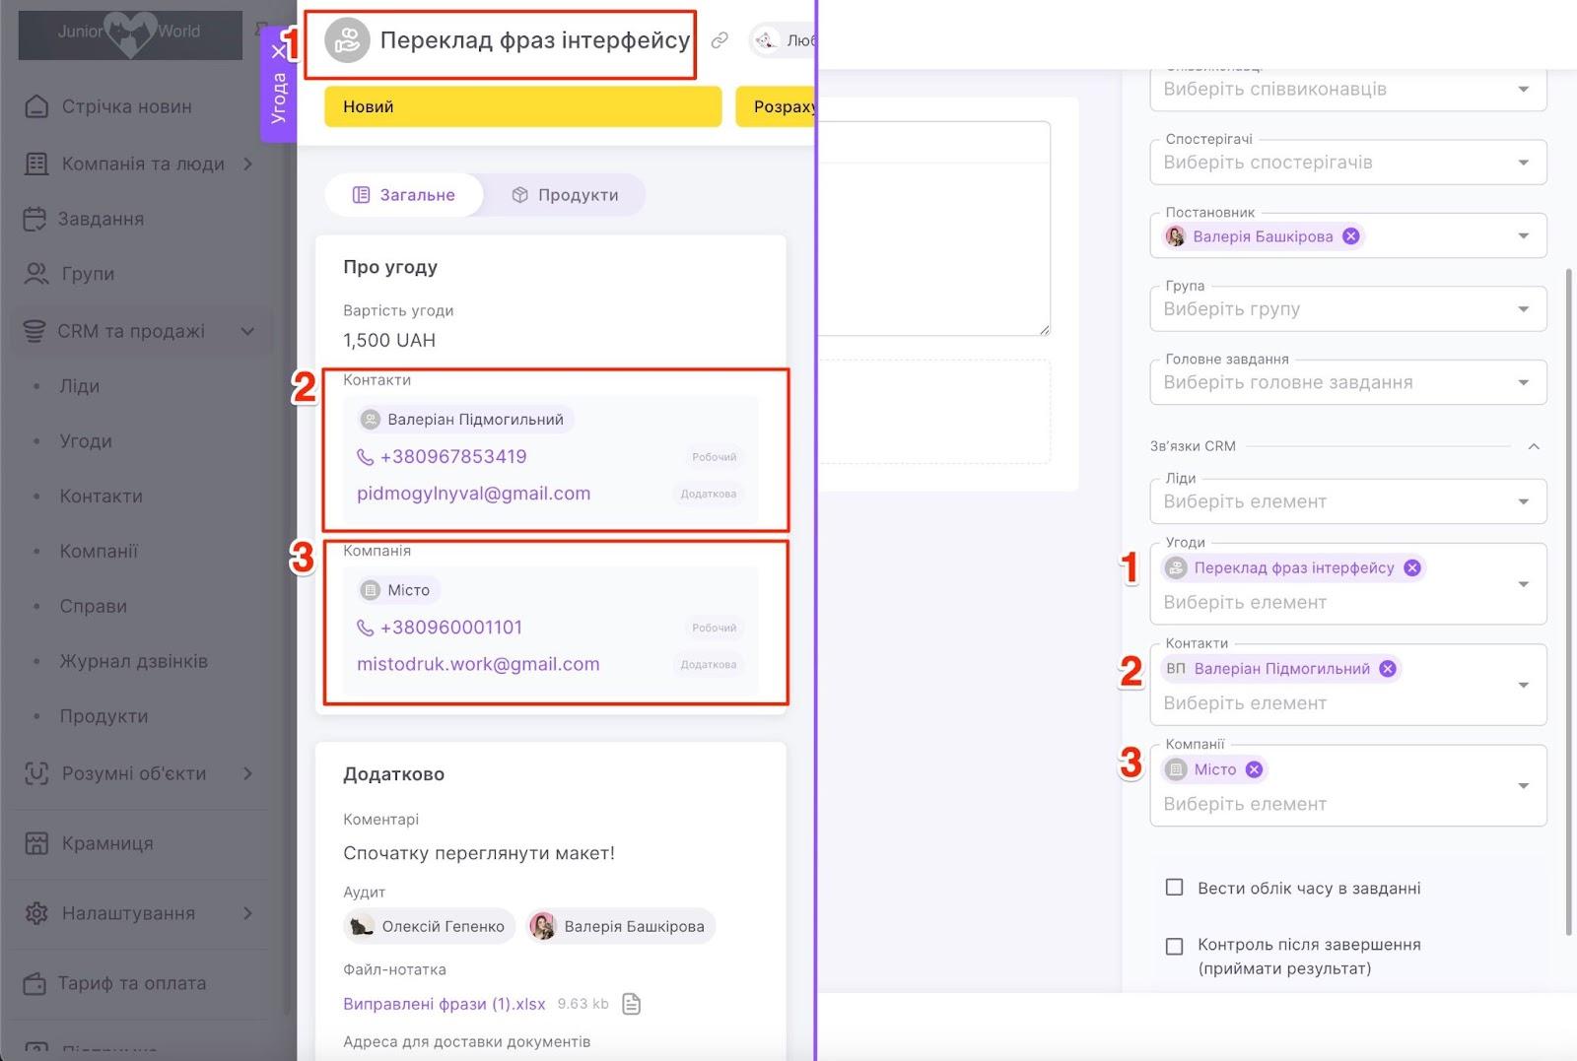Image resolution: width=1577 pixels, height=1061 pixels.
Task: Email mistodruk.work@gmail.com
Action: 478,665
